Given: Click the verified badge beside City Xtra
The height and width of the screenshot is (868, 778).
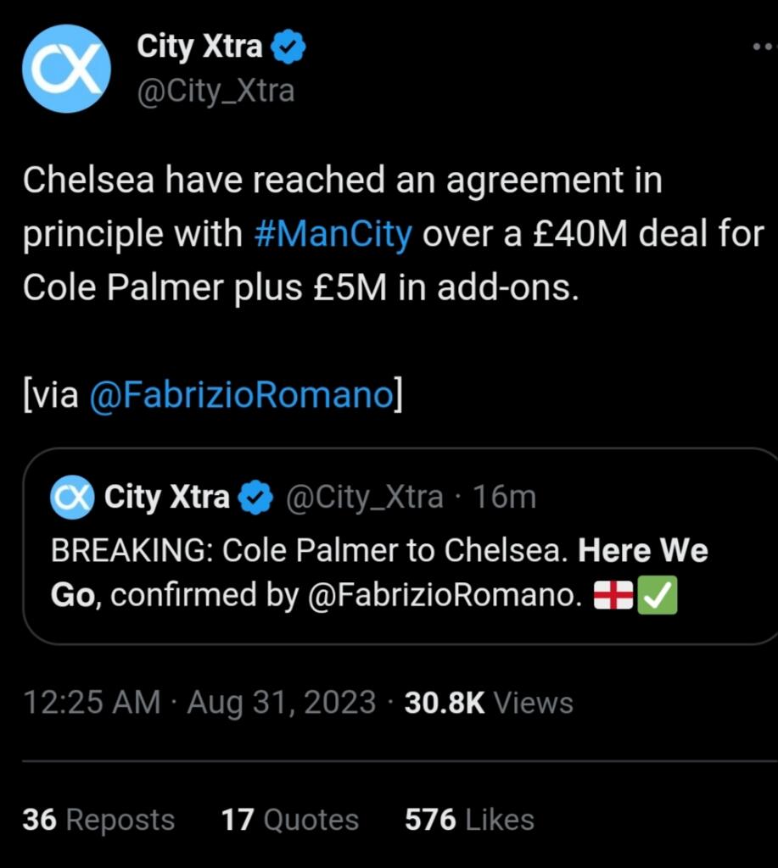Looking at the screenshot, I should (288, 48).
